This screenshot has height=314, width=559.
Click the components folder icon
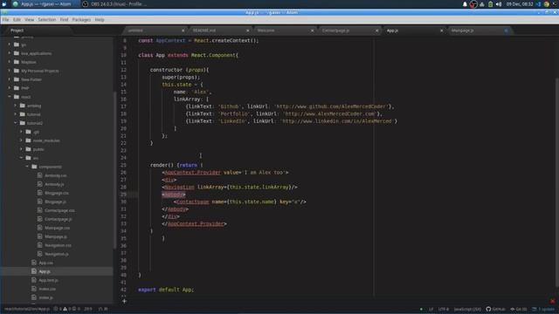pos(34,167)
